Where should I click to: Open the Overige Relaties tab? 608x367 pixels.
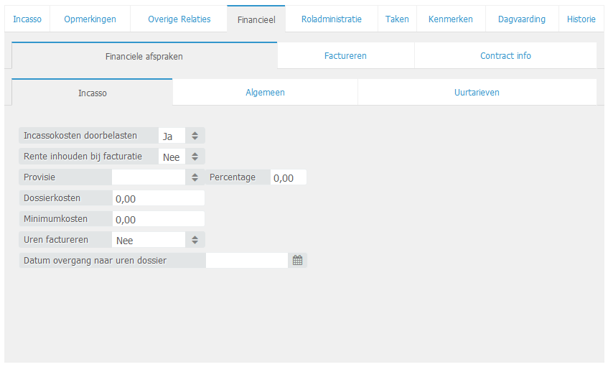[179, 19]
